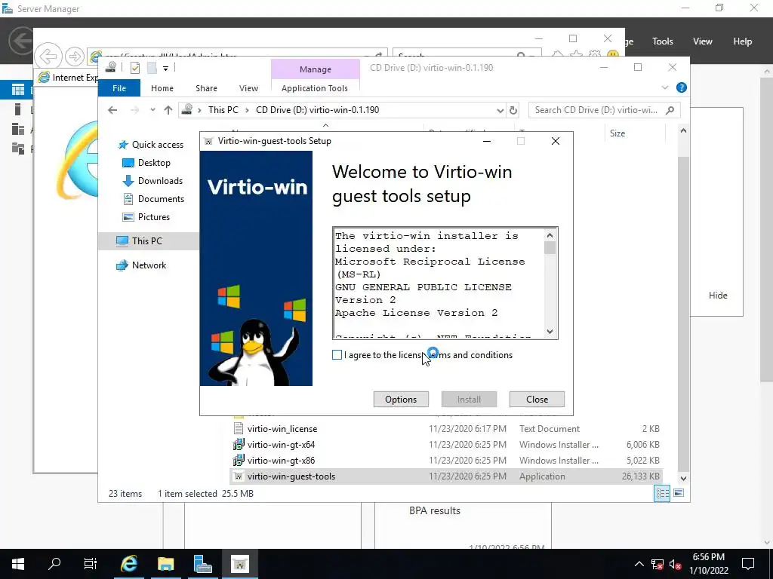773x579 pixels.
Task: Open the Action Center notifications icon
Action: tap(748, 564)
